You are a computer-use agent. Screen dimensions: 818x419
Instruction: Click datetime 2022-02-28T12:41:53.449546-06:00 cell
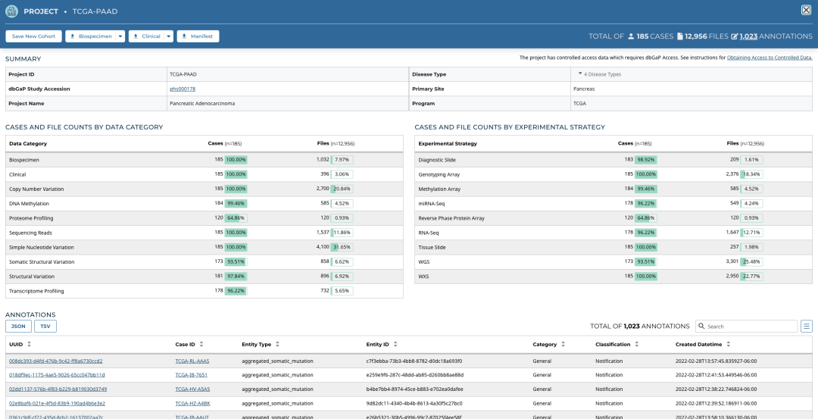point(717,374)
